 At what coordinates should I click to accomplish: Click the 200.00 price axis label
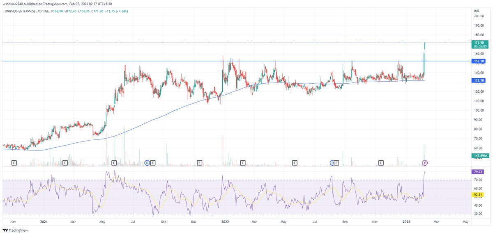(479, 16)
